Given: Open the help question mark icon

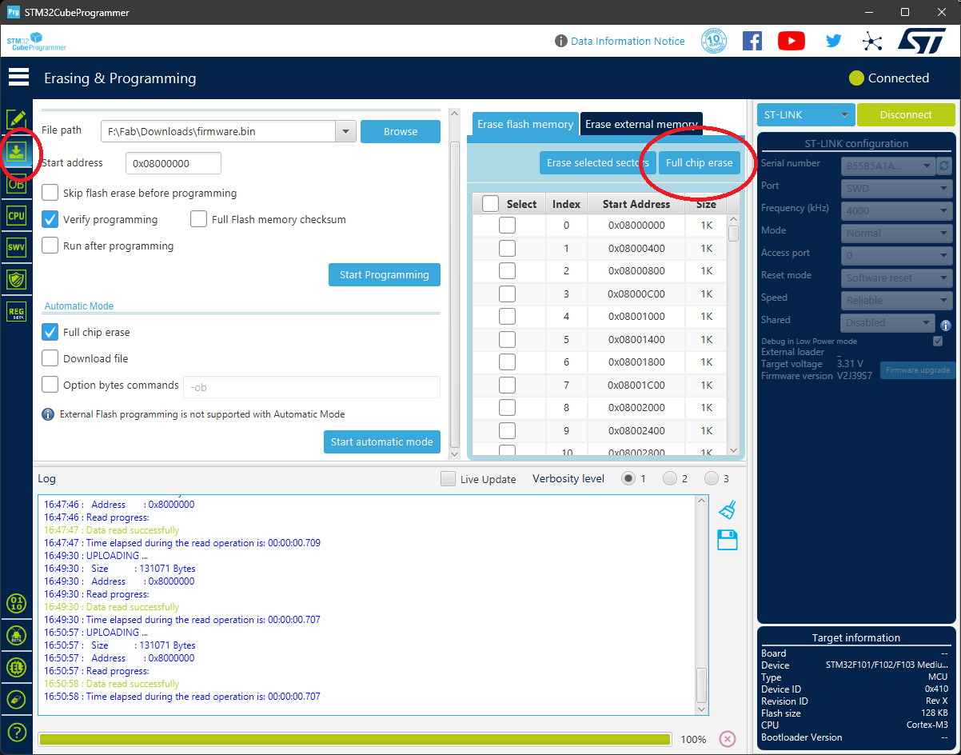Looking at the screenshot, I should [16, 732].
